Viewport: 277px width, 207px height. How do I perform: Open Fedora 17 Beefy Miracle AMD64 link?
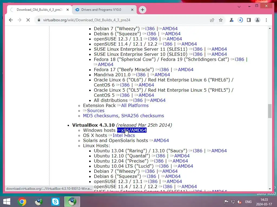click(x=184, y=70)
